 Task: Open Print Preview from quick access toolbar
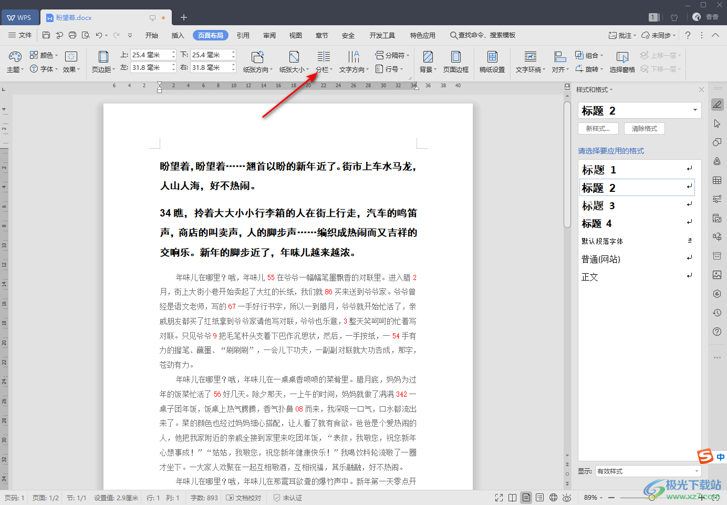[86, 35]
